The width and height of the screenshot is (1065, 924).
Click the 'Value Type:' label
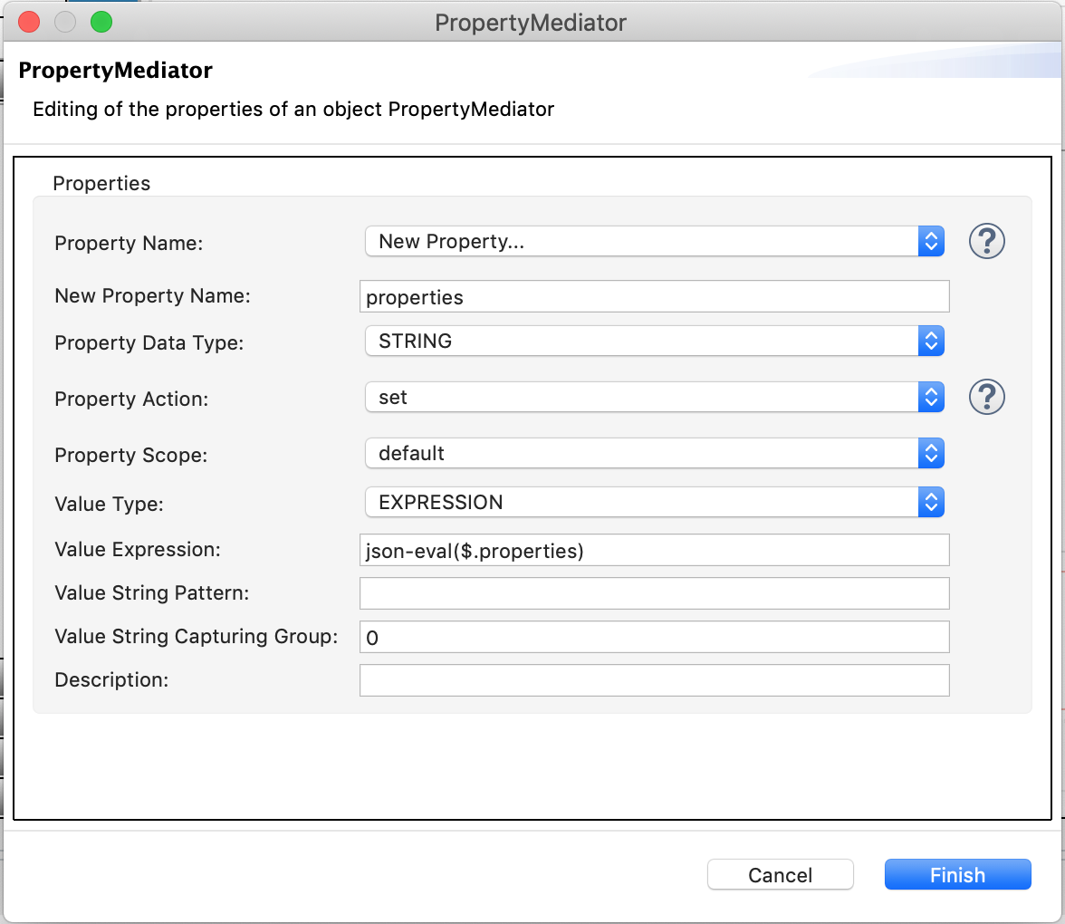[x=109, y=504]
